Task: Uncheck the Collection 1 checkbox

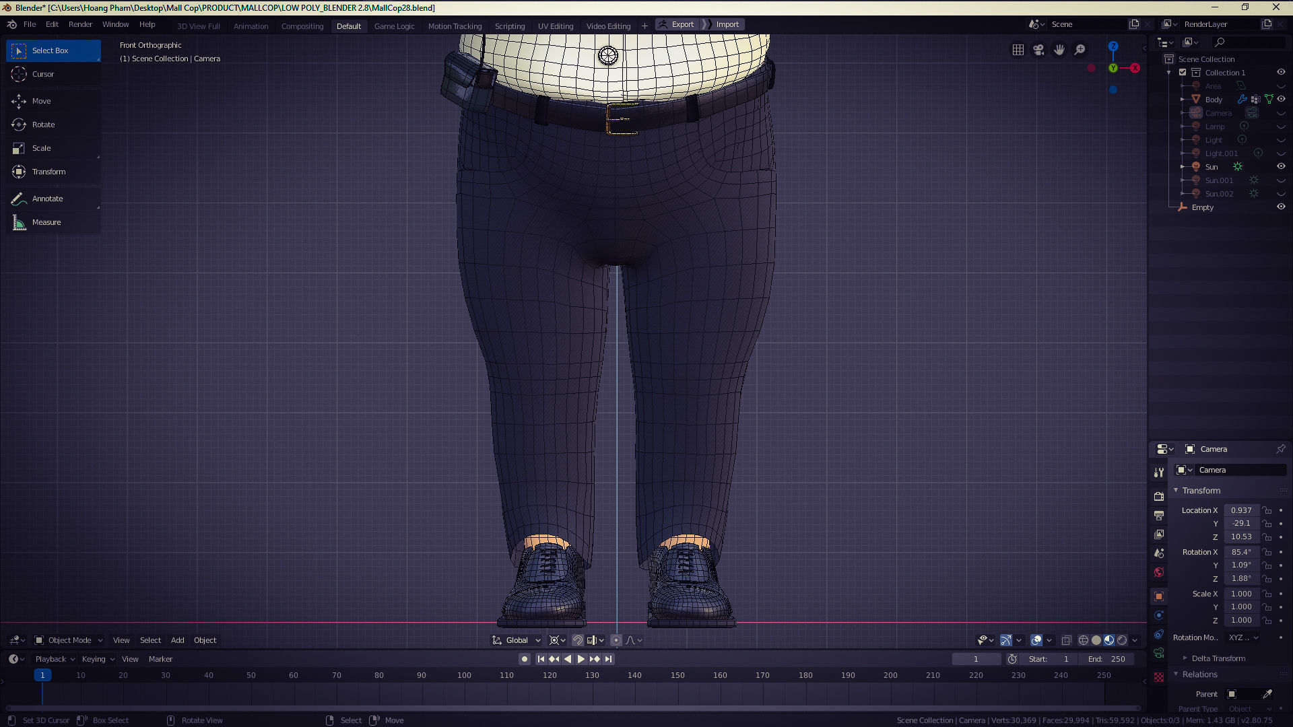Action: pos(1183,72)
